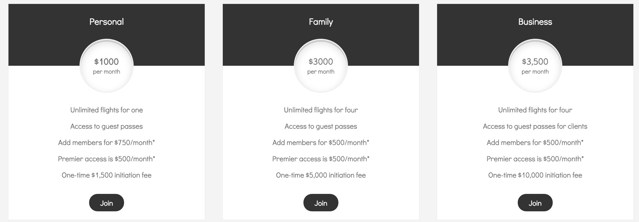Click Business plan's "Premier access is $500/month"
This screenshot has width=639, height=222.
(535, 159)
